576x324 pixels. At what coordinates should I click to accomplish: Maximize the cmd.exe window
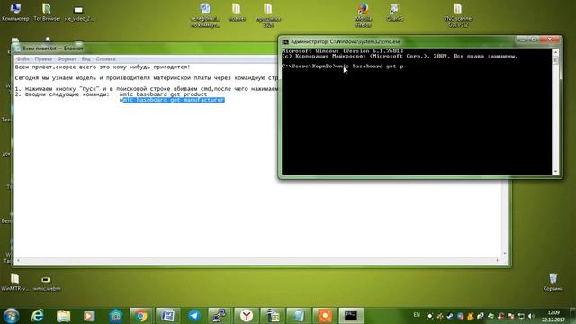[535, 40]
